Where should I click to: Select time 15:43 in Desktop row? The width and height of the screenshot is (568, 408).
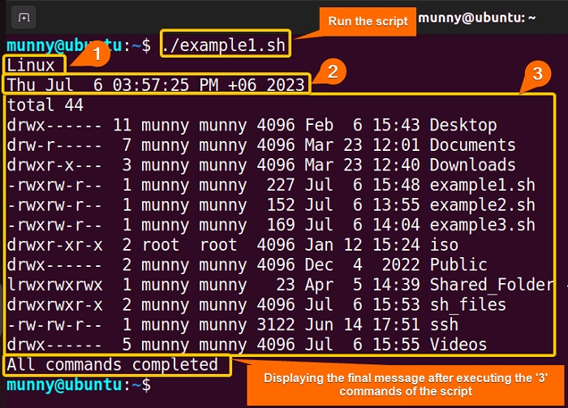[x=396, y=125]
